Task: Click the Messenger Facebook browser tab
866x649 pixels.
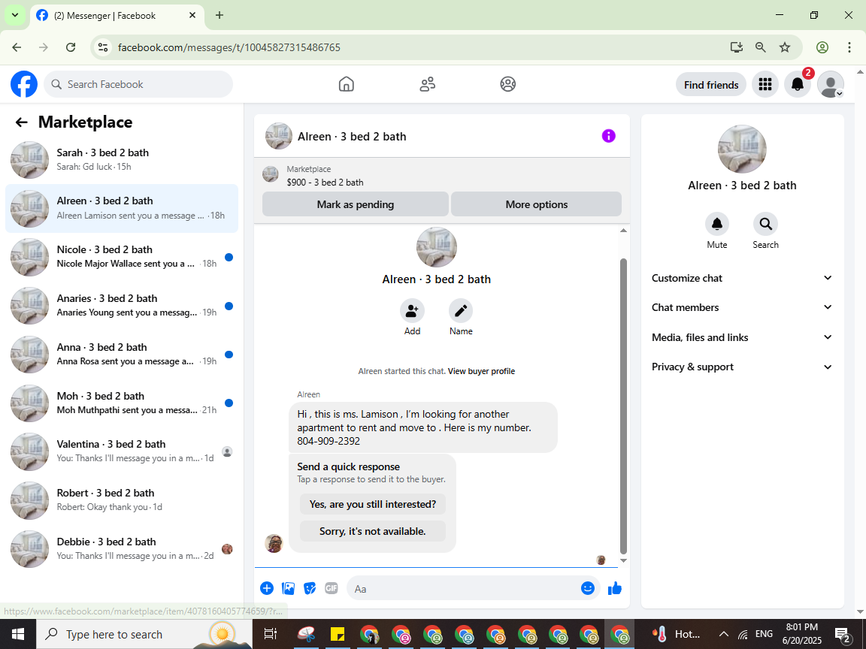Action: point(117,16)
